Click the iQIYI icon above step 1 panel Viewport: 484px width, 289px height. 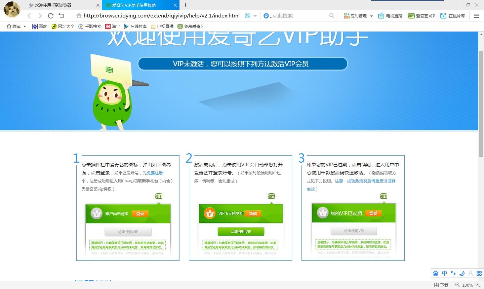tap(159, 196)
